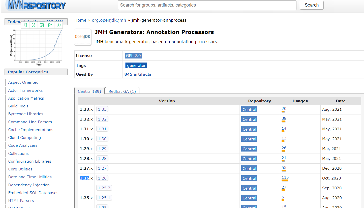Open Command Line Parsers category
364x208 pixels.
pyautogui.click(x=30, y=122)
